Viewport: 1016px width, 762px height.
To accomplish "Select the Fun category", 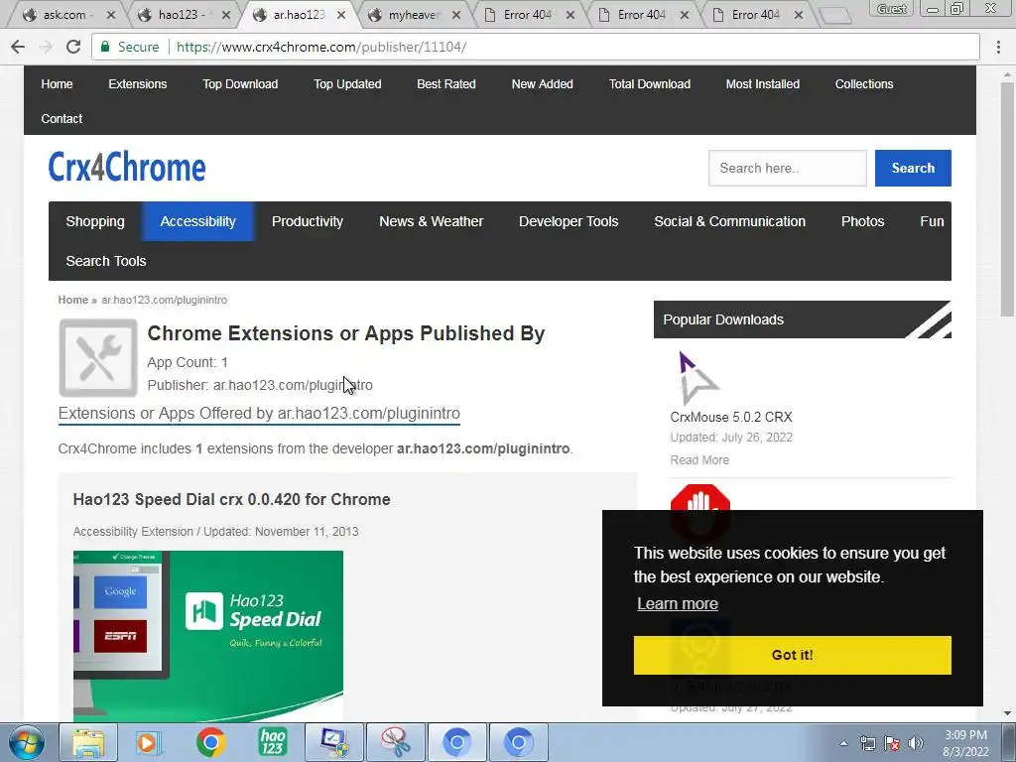I will [932, 221].
